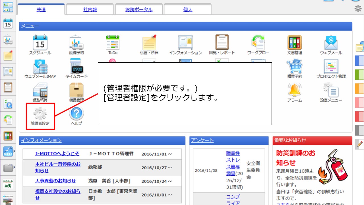Screen dimensions: 364x205
Task: Switch to the 社内報 tab
Action: pyautogui.click(x=90, y=9)
